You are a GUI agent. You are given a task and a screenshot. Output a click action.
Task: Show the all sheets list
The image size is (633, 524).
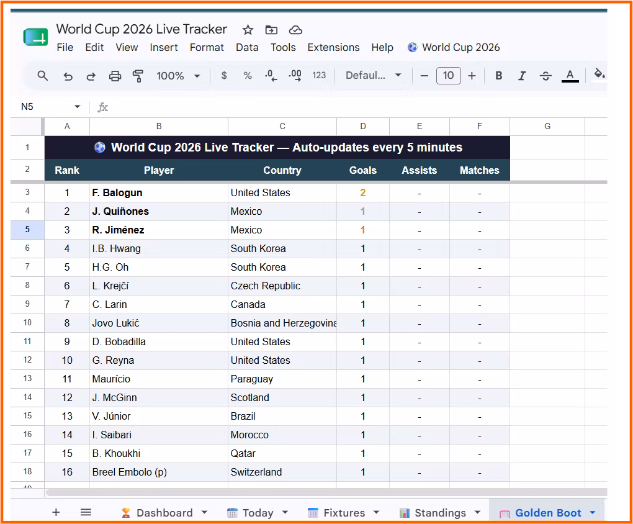[x=86, y=512]
